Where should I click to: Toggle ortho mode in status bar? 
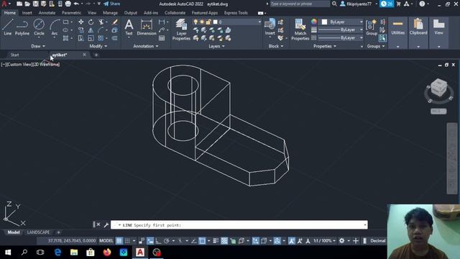(x=158, y=241)
